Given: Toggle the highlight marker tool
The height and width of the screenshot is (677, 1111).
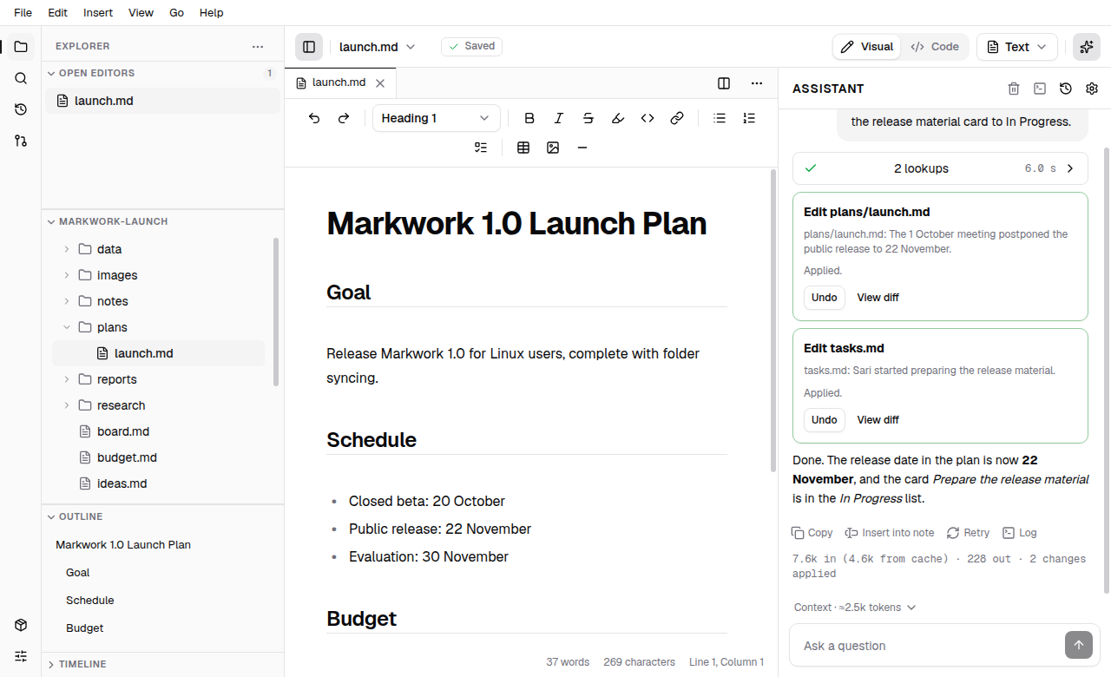Looking at the screenshot, I should click(x=618, y=118).
